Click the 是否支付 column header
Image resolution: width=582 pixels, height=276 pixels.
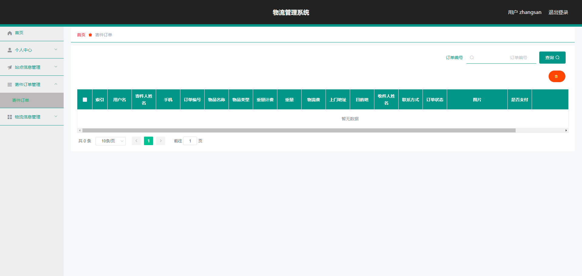click(520, 100)
